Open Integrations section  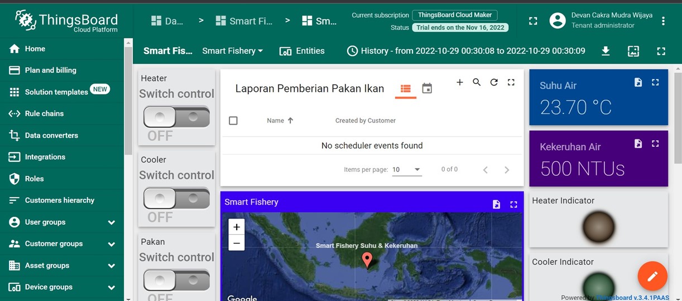pos(62,157)
